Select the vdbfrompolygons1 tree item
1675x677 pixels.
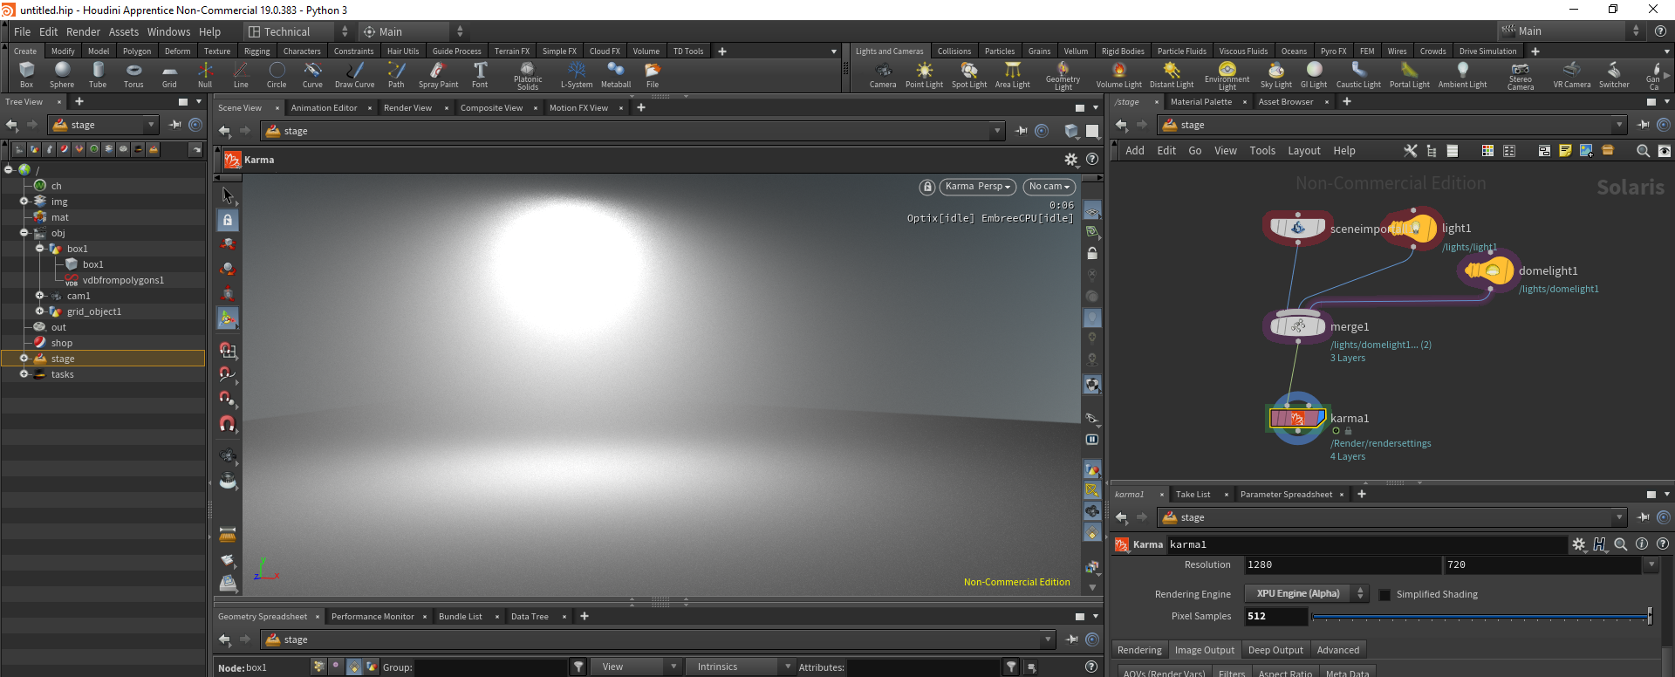click(123, 280)
